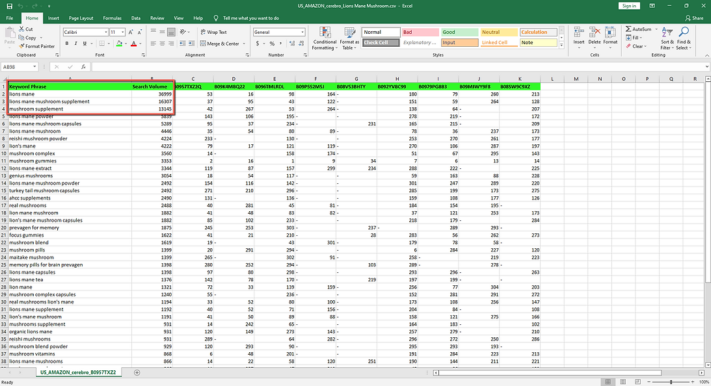Switch to the Formulas tab
711x386 pixels.
click(x=112, y=18)
